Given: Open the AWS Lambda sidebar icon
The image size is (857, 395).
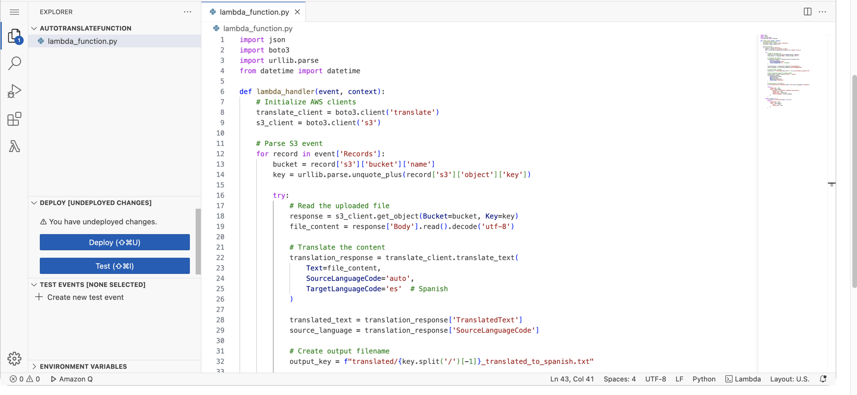Looking at the screenshot, I should pos(14,147).
